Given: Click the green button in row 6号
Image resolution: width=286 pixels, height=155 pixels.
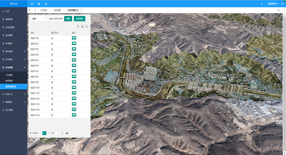Looking at the screenshot, I should point(74,66).
